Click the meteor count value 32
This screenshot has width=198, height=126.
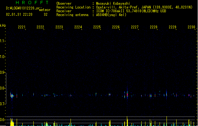(x=46, y=14)
